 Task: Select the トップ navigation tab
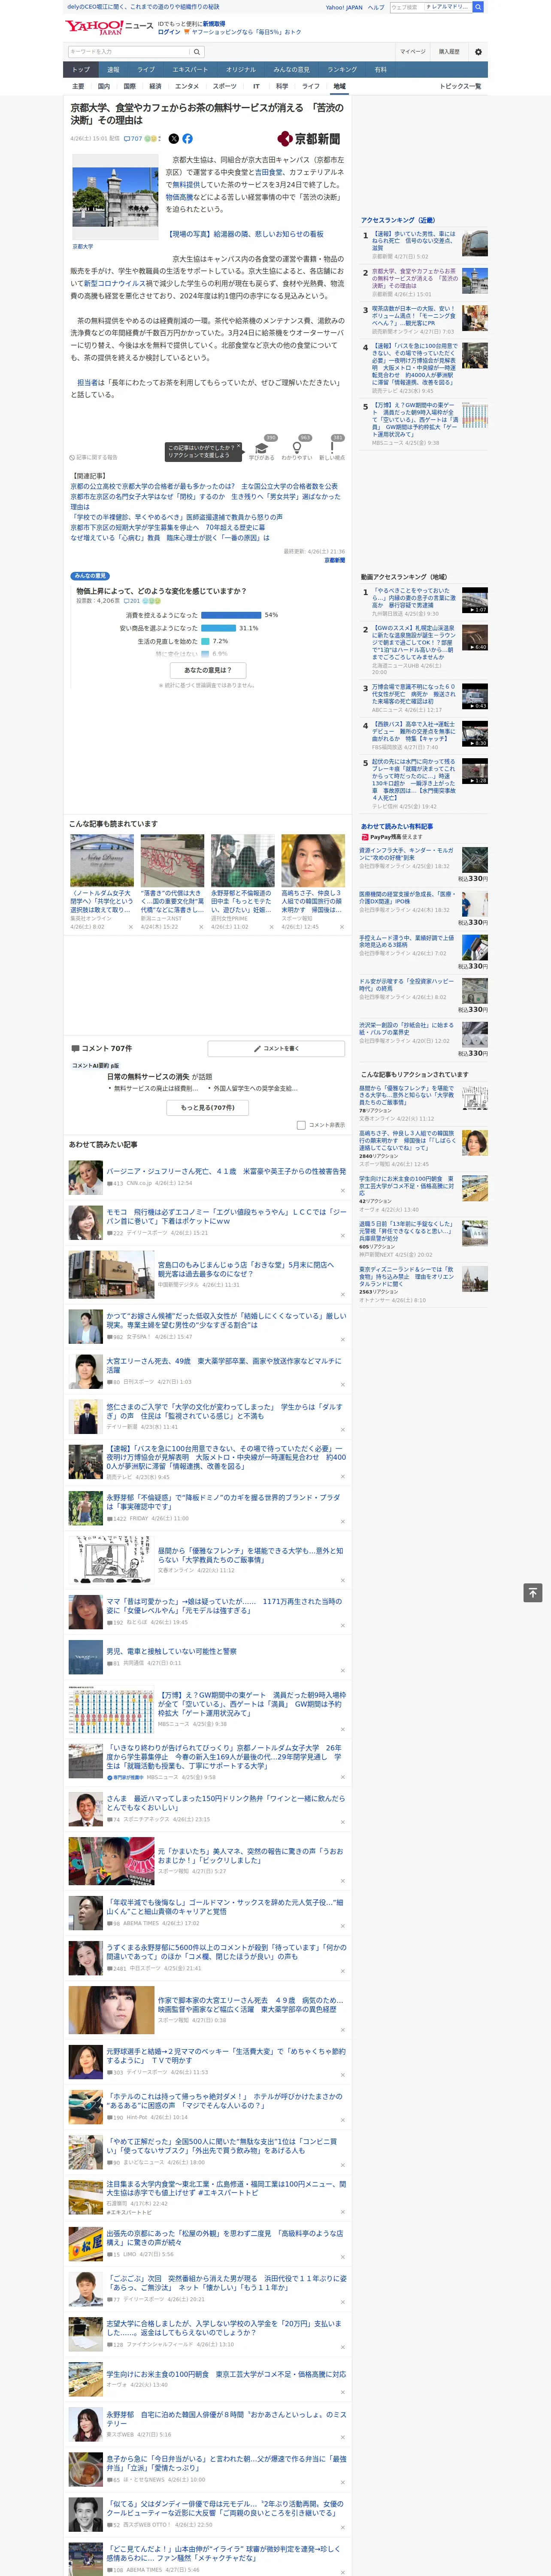coord(81,70)
